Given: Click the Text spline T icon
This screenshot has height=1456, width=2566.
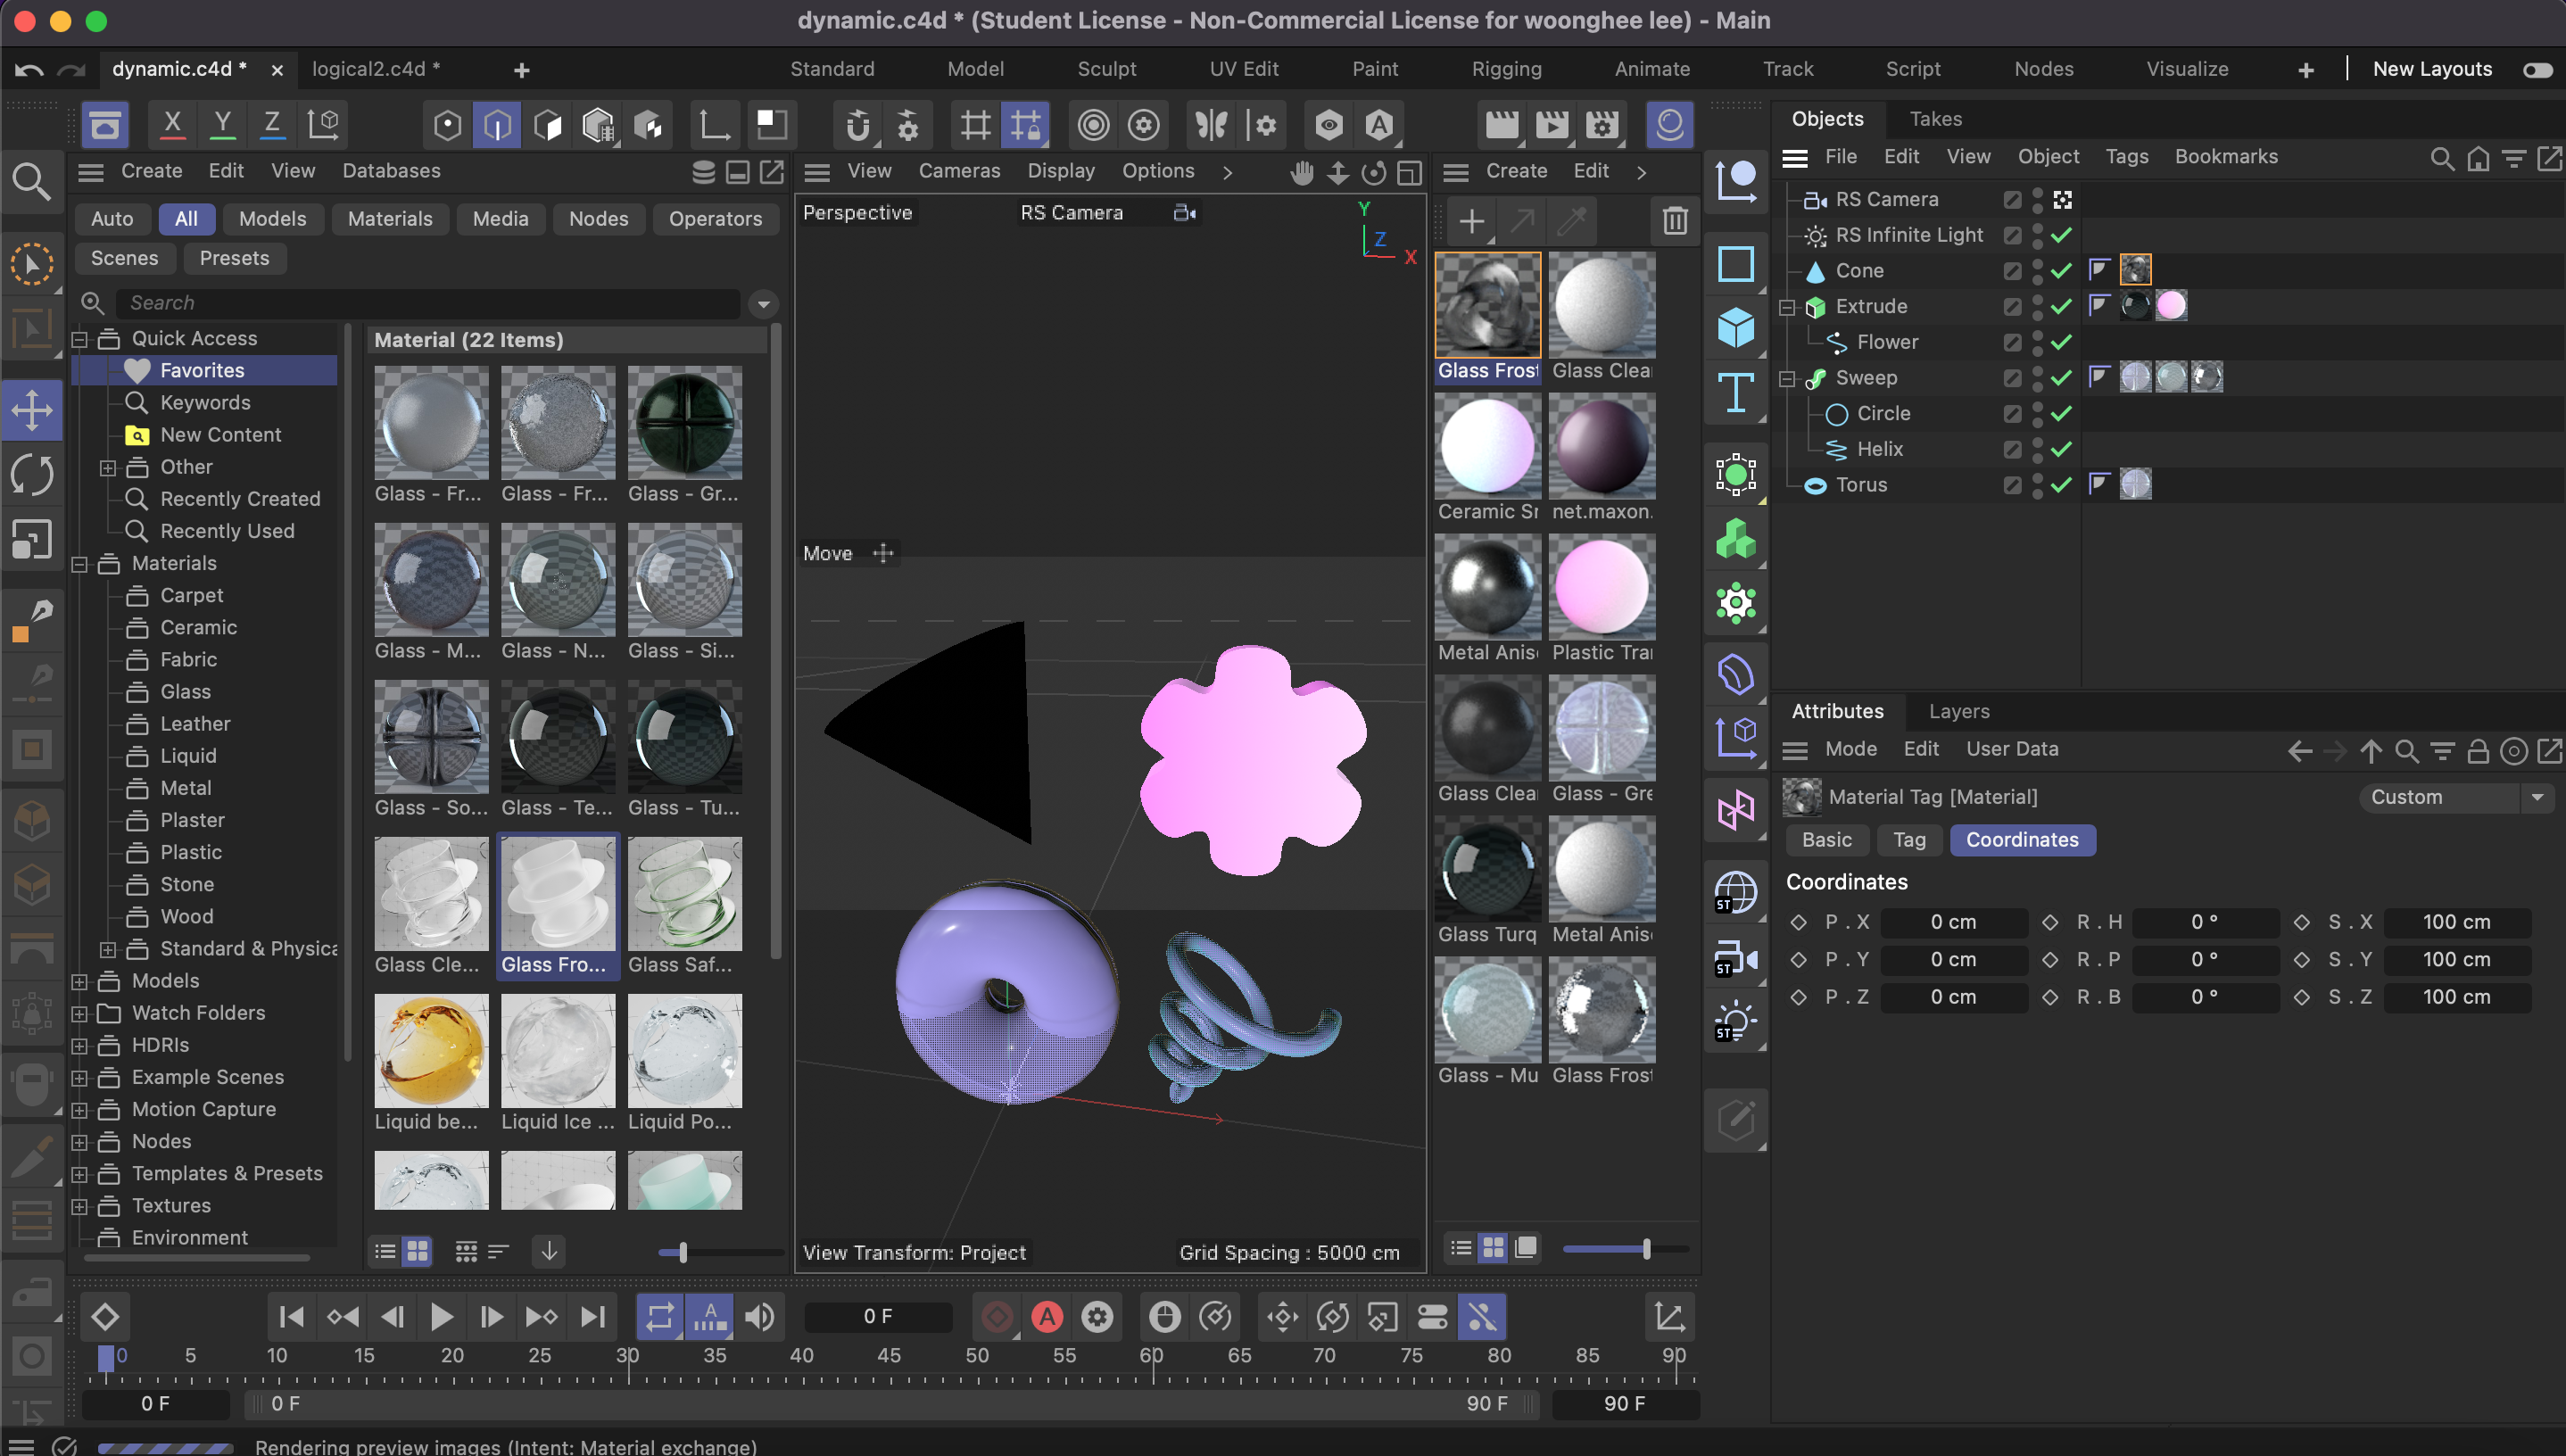Looking at the screenshot, I should [x=1736, y=393].
